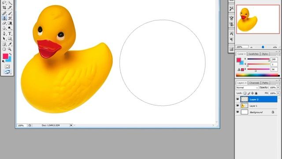Toggle lock image pixels brush icon

[x=249, y=93]
